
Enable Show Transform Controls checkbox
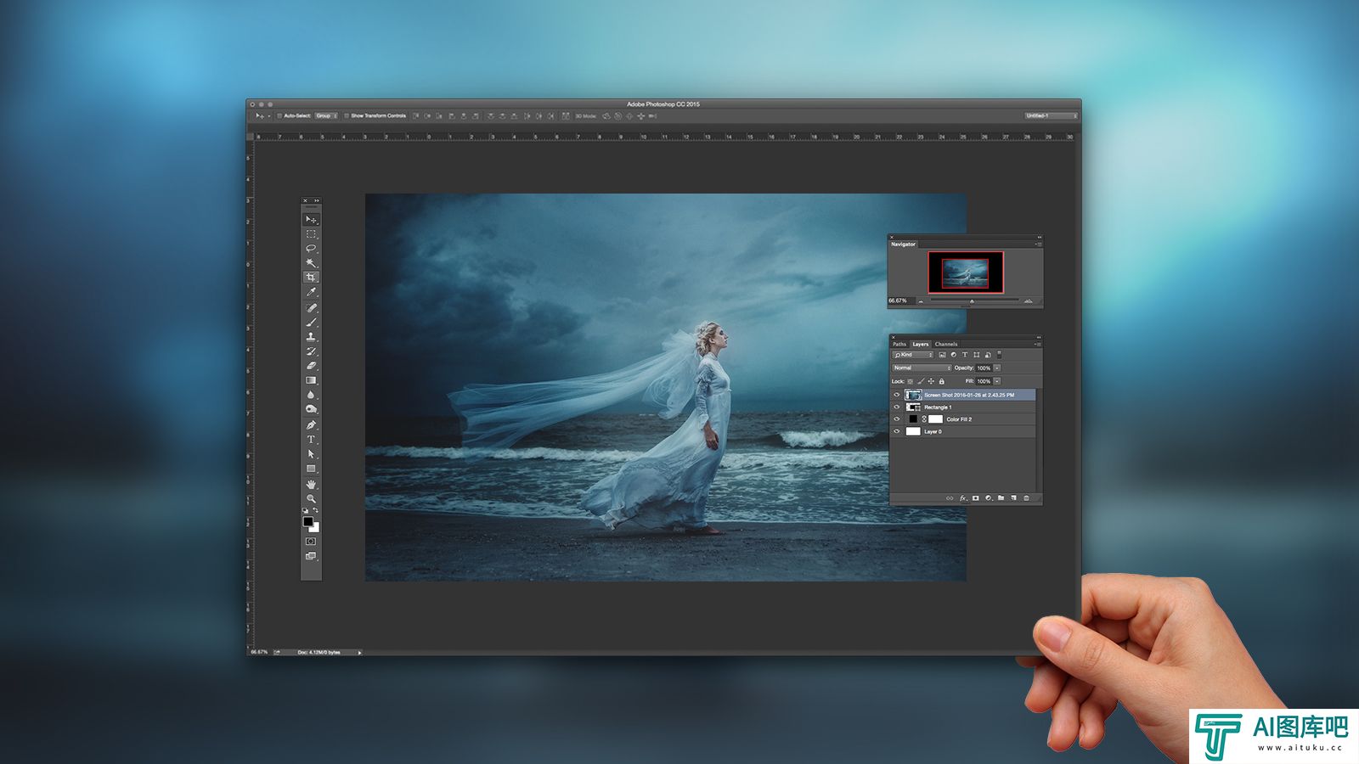tap(347, 115)
